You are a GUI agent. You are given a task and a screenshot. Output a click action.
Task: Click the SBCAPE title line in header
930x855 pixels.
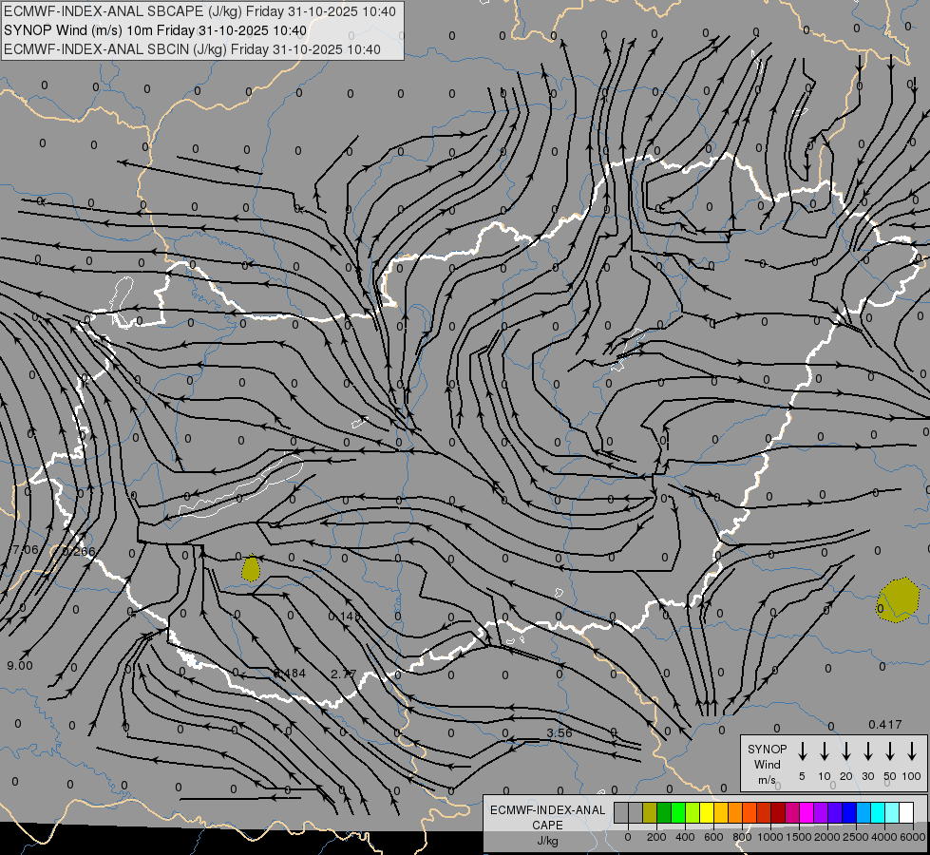point(199,11)
